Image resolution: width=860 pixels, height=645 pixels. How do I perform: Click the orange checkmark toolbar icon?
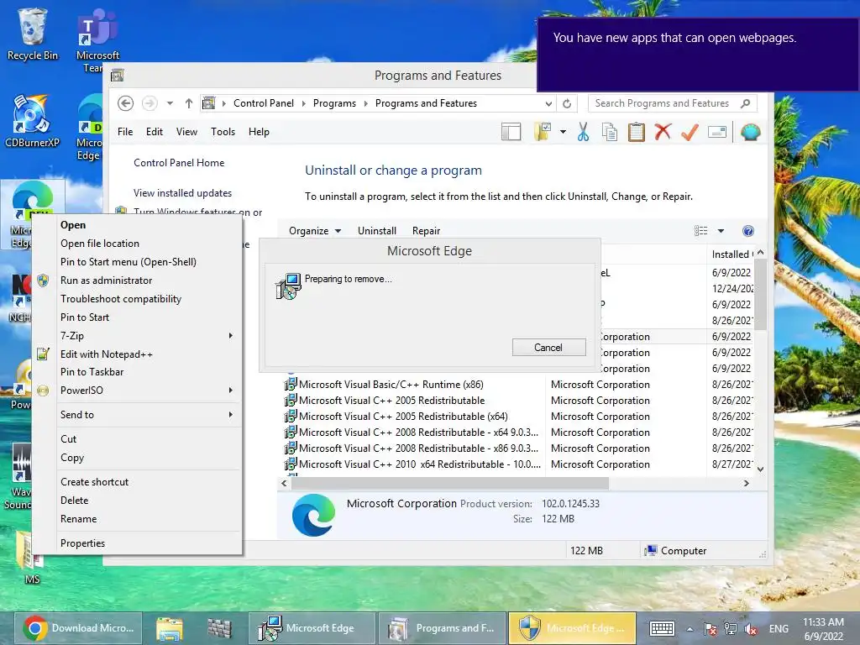click(690, 132)
